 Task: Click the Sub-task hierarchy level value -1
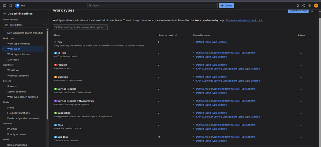pyautogui.click(x=159, y=137)
